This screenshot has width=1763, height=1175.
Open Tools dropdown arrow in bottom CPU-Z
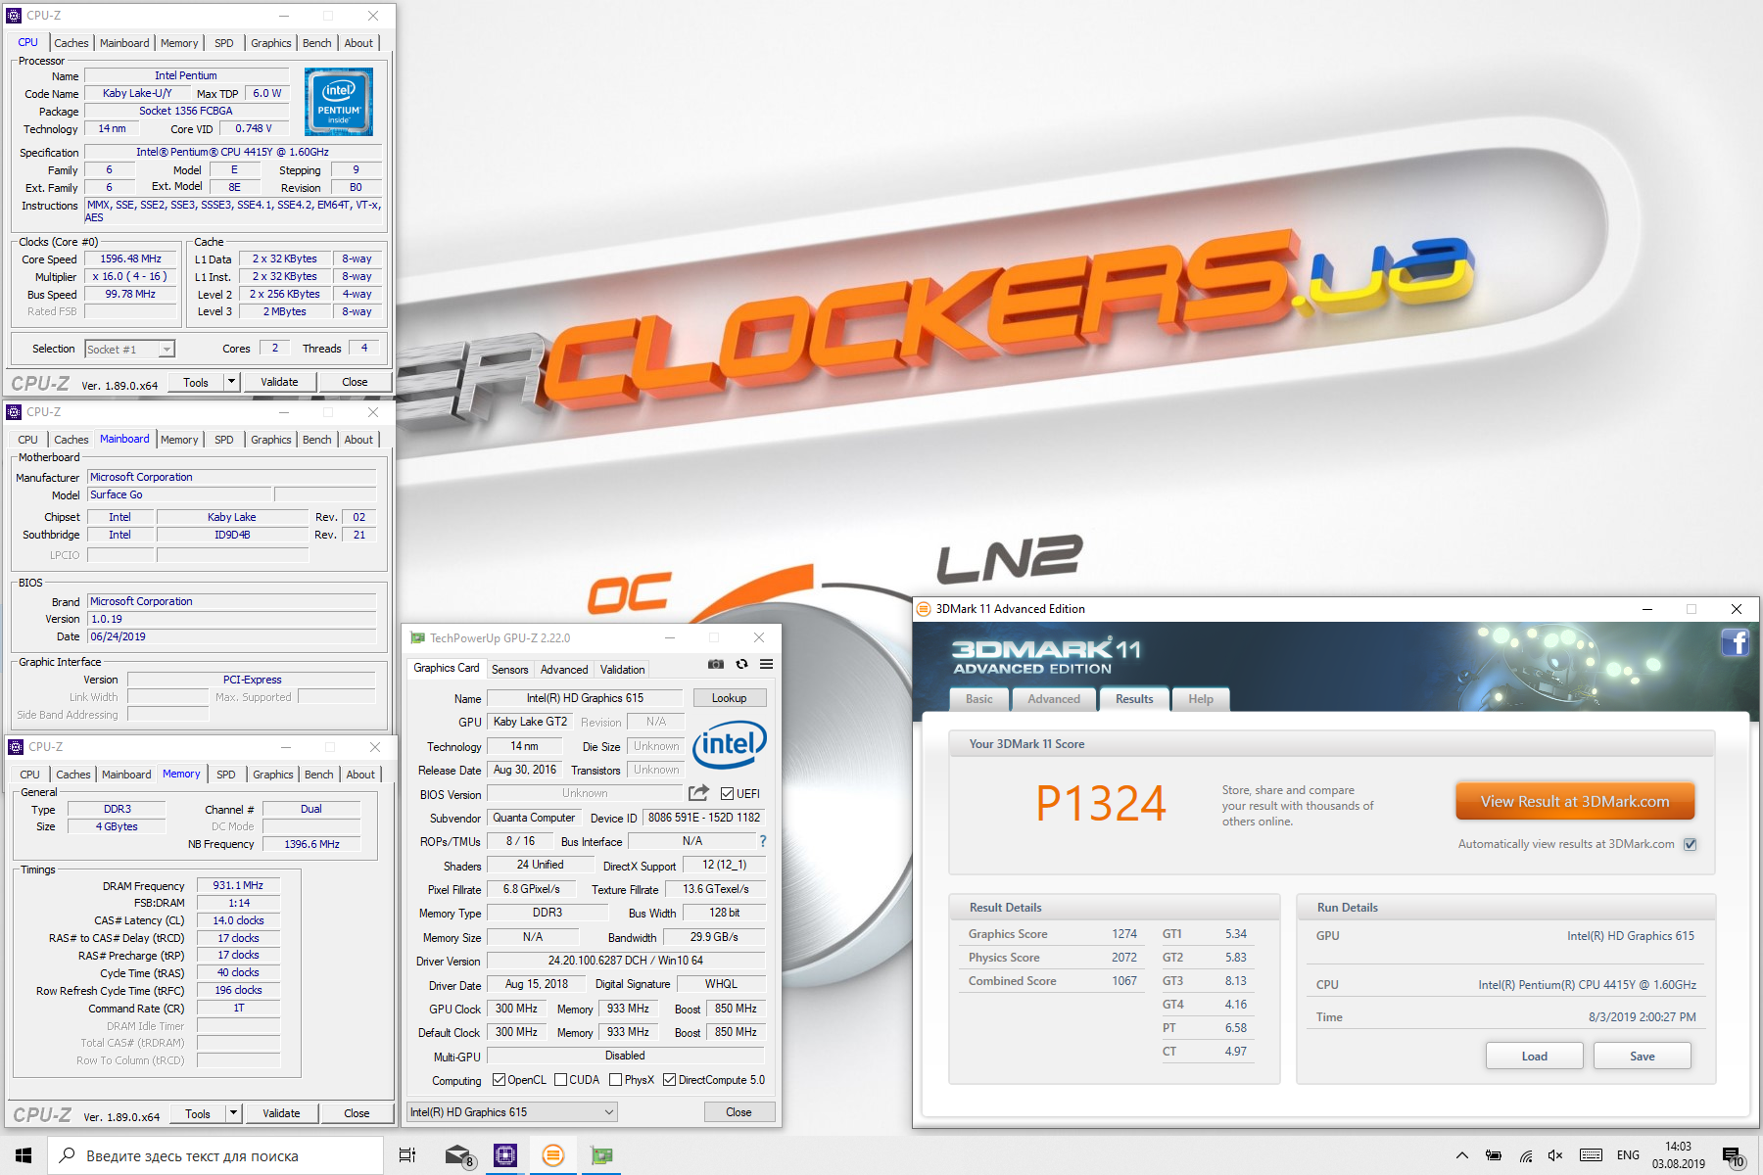coord(234,1113)
